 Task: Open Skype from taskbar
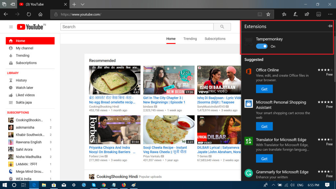click(x=94, y=185)
